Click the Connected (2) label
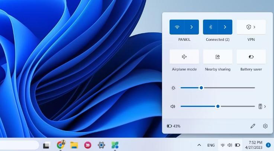The width and height of the screenshot is (274, 151). tap(217, 40)
